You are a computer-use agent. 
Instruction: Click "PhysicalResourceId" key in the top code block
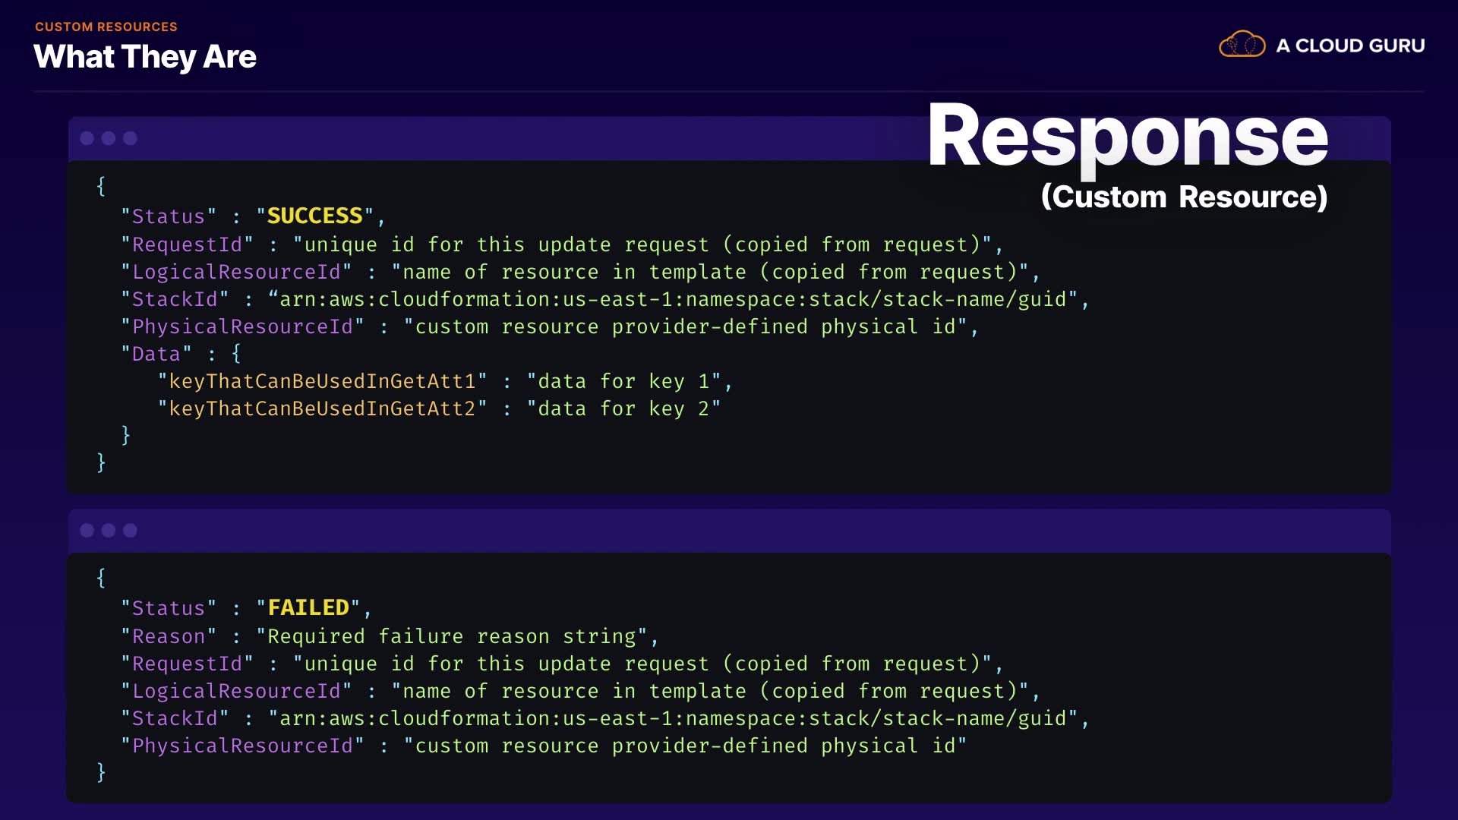[x=242, y=326]
